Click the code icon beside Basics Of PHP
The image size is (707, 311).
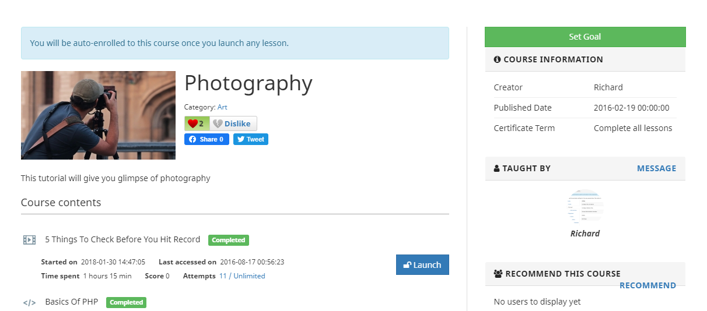(29, 302)
